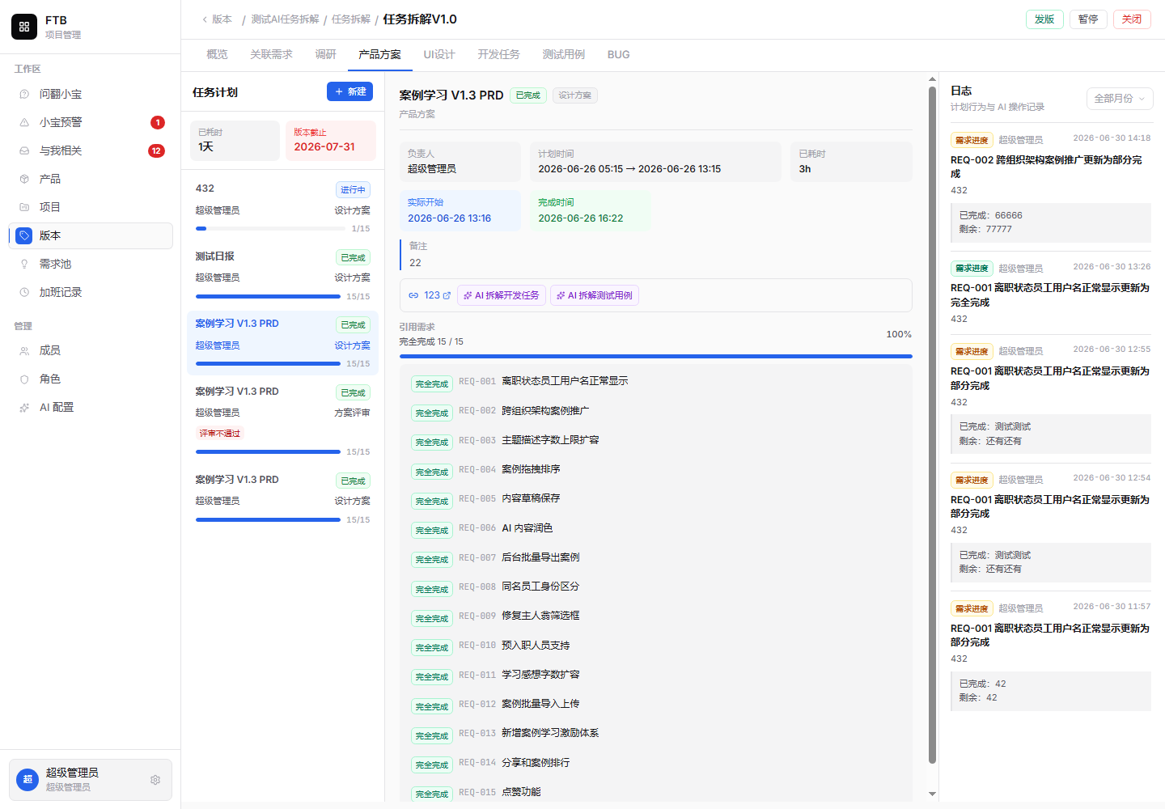Screen dimensions: 1165x809
Task: Click the 测试日报 task progress bar
Action: (x=268, y=297)
